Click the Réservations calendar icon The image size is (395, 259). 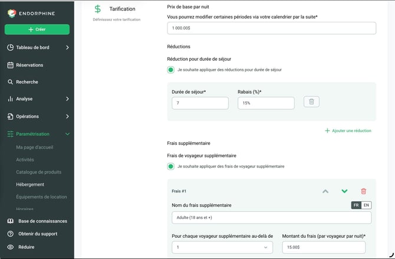click(11, 65)
